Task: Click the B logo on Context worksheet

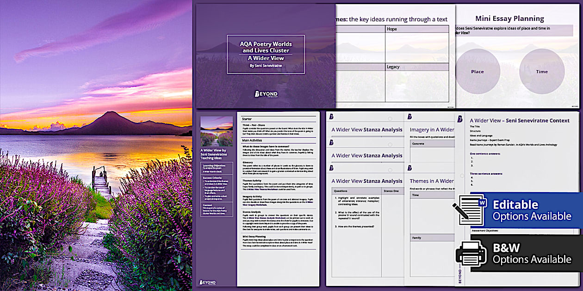Action: (x=460, y=119)
